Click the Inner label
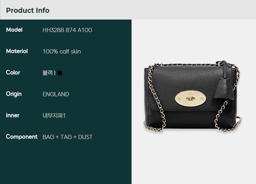Screen dimensions: 256x184 pyautogui.click(x=12, y=116)
